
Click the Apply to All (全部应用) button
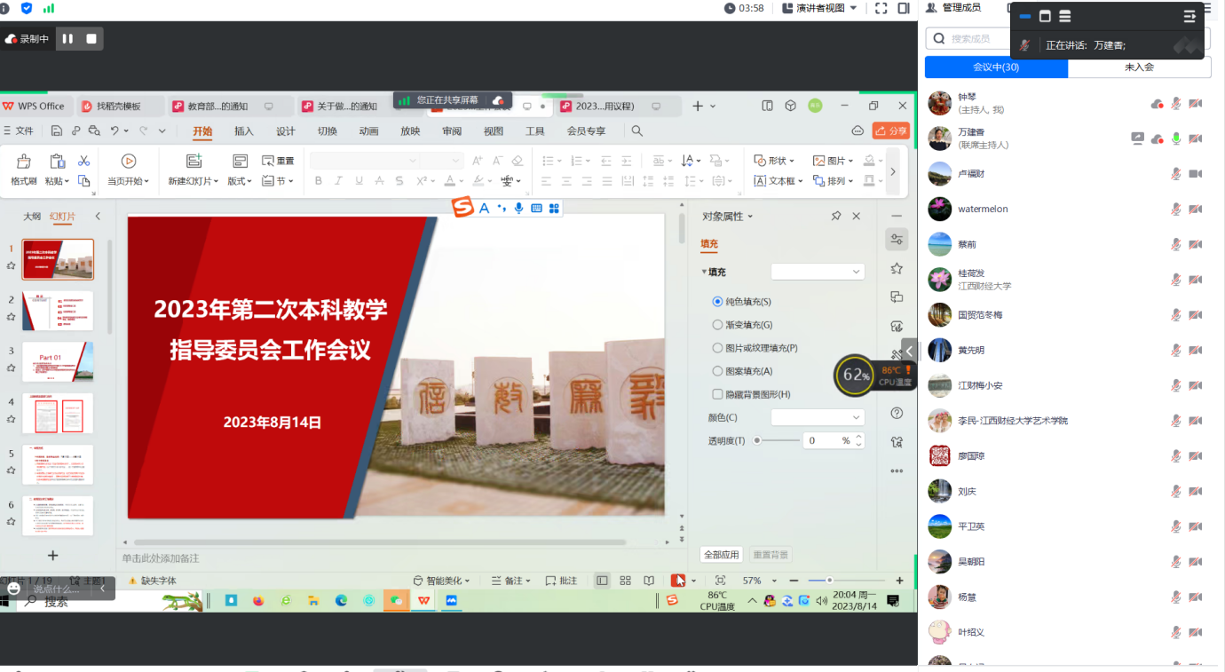tap(721, 555)
